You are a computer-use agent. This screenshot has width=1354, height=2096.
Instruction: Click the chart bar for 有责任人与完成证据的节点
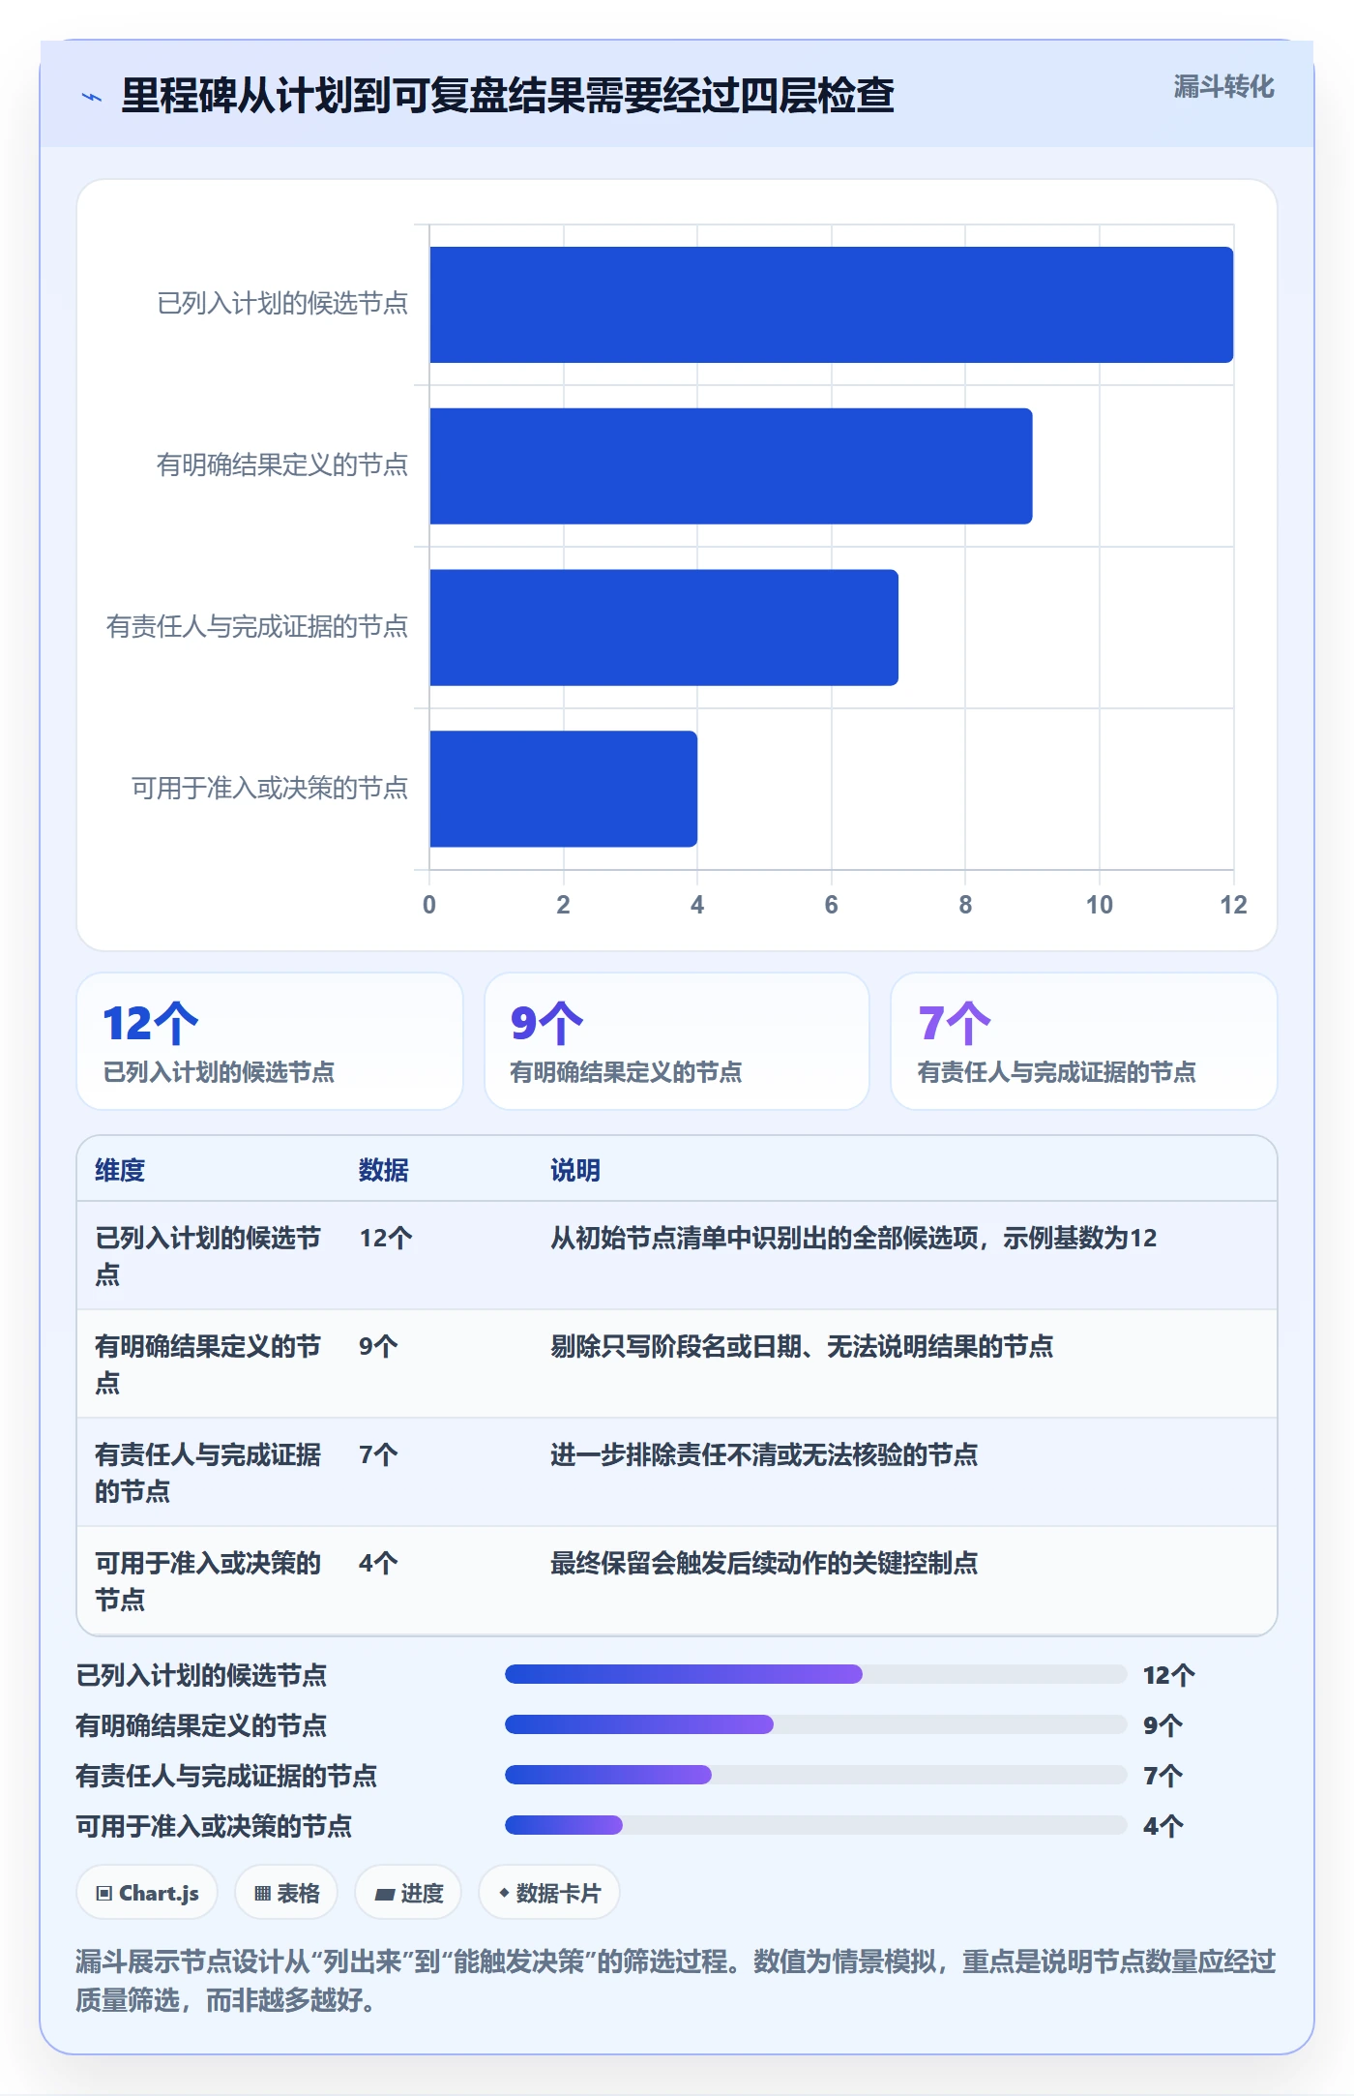pyautogui.click(x=664, y=628)
